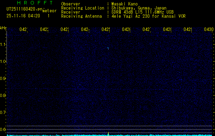Click the 0.6 kHz frequency label
This screenshot has width=215, height=136.
coord(3,129)
